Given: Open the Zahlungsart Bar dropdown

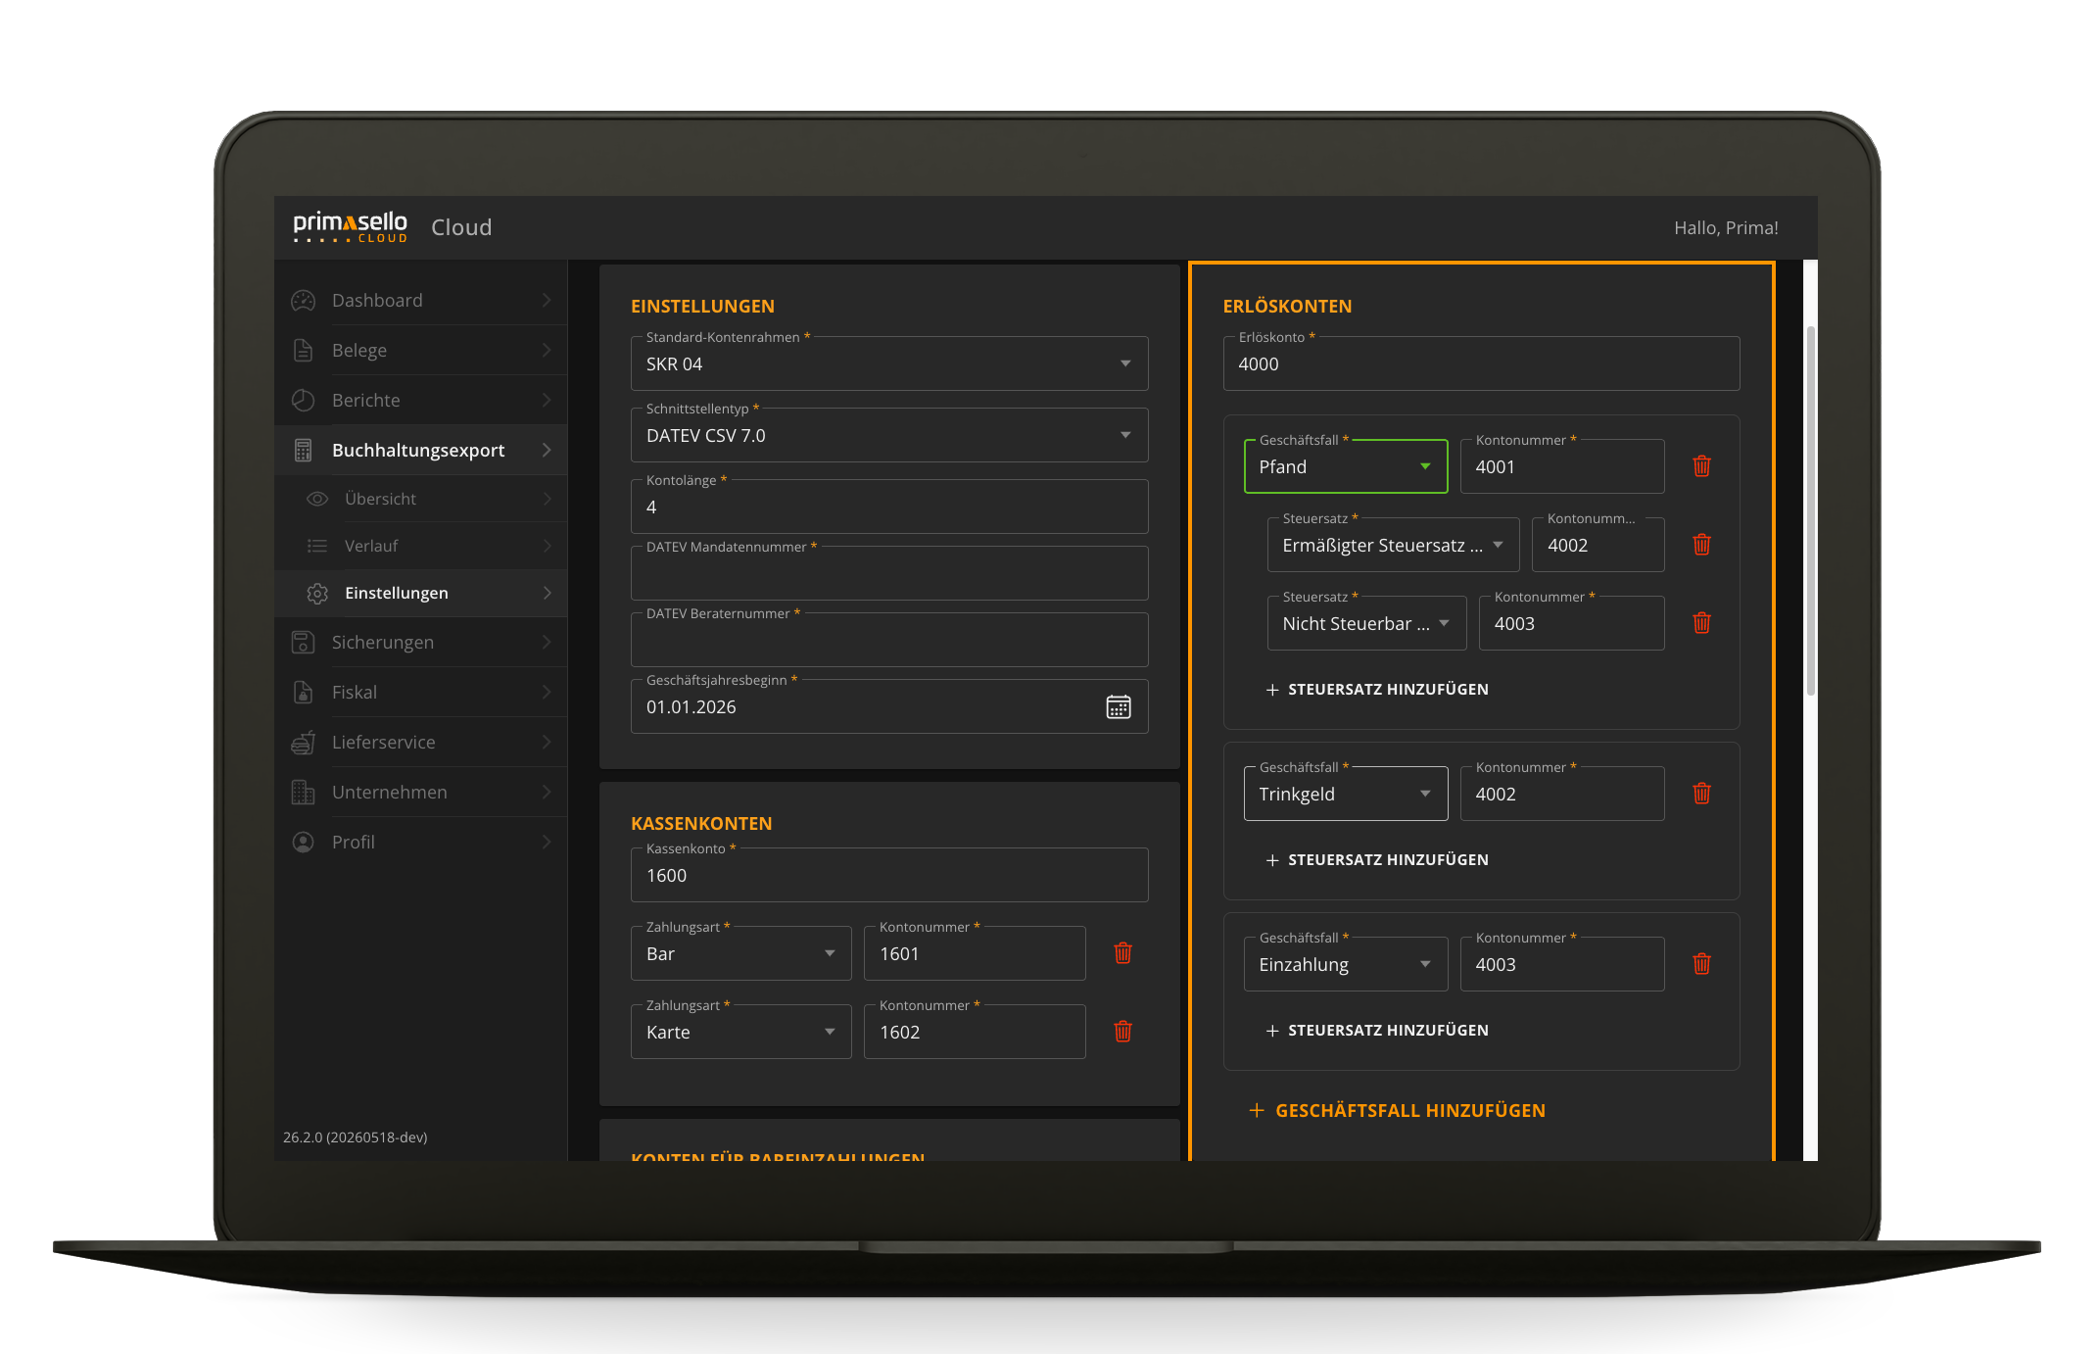Looking at the screenshot, I should click(741, 953).
